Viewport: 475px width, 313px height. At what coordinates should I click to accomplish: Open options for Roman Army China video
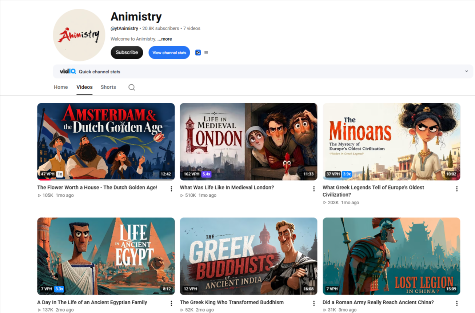[457, 303]
